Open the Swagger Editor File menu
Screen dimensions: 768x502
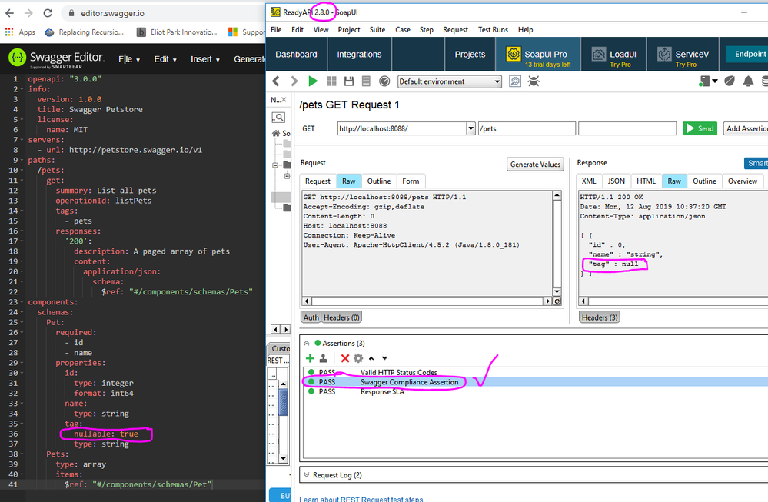coord(128,59)
